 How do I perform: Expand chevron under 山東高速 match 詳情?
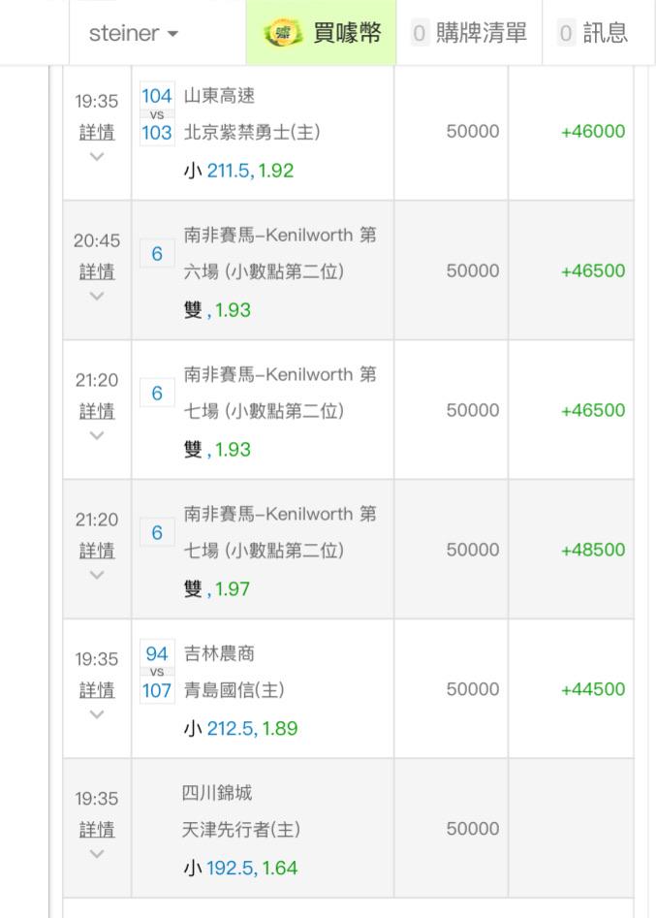(x=97, y=156)
